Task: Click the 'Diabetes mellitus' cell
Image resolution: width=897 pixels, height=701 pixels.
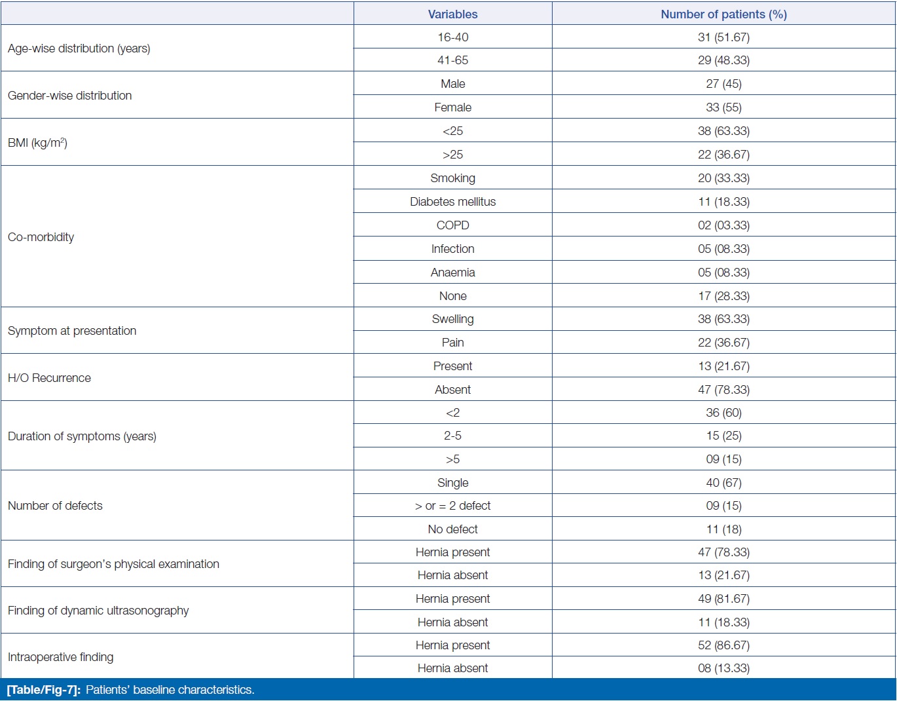Action: (x=452, y=202)
